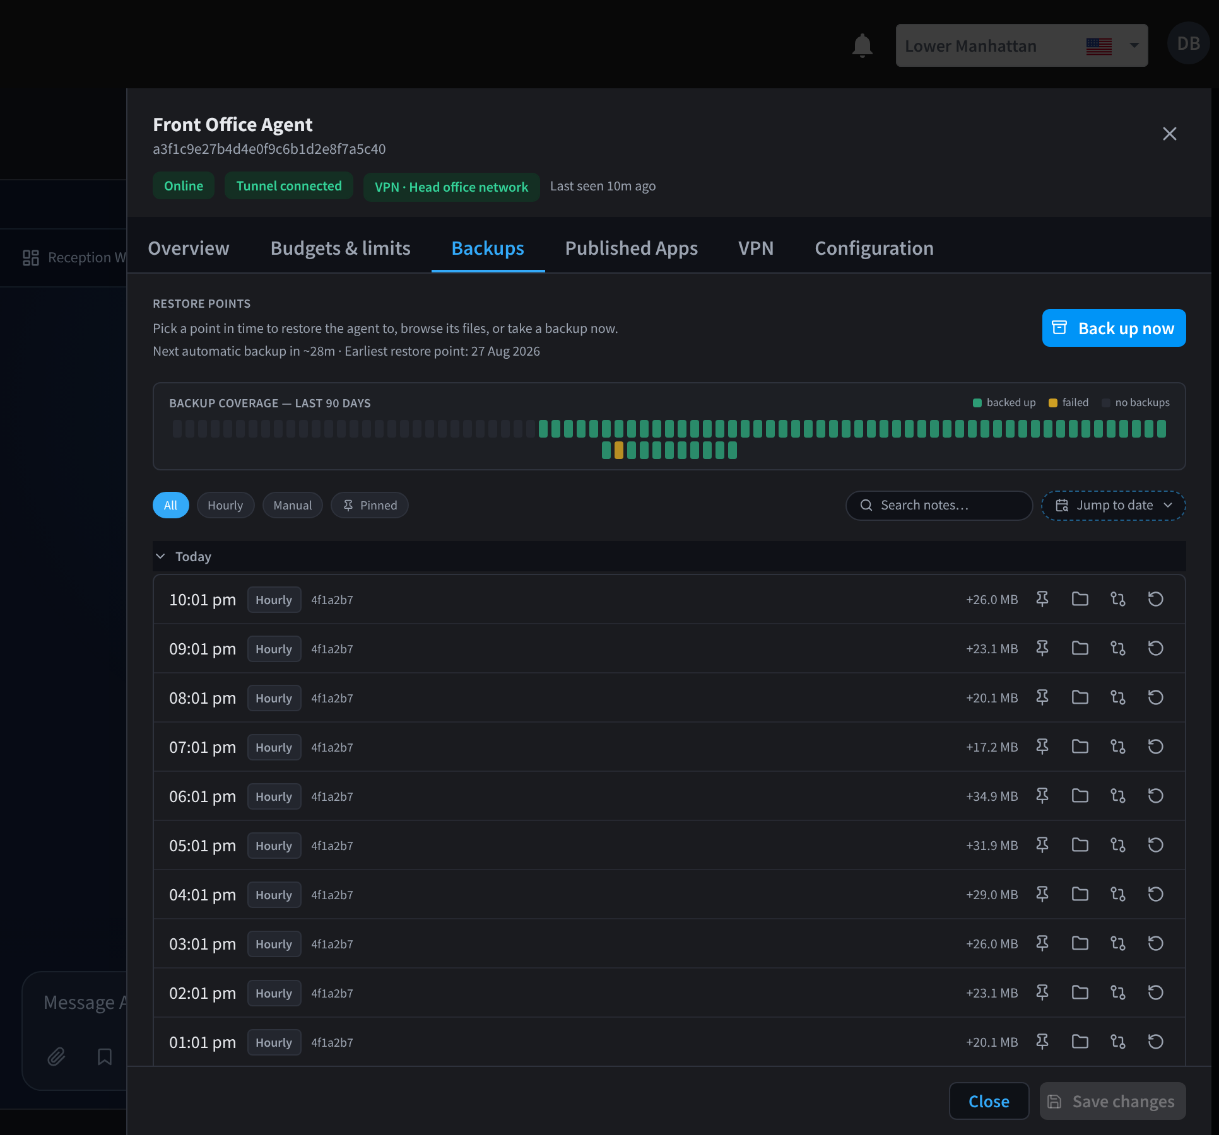Click the VPN · Head office network badge
This screenshot has height=1135, width=1219.
pyautogui.click(x=452, y=187)
